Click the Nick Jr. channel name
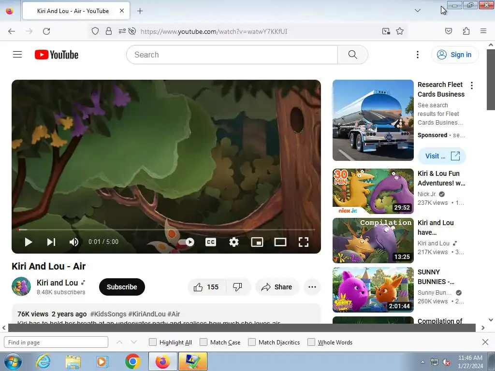Screen dimensions: 495x371 pyautogui.click(x=427, y=194)
